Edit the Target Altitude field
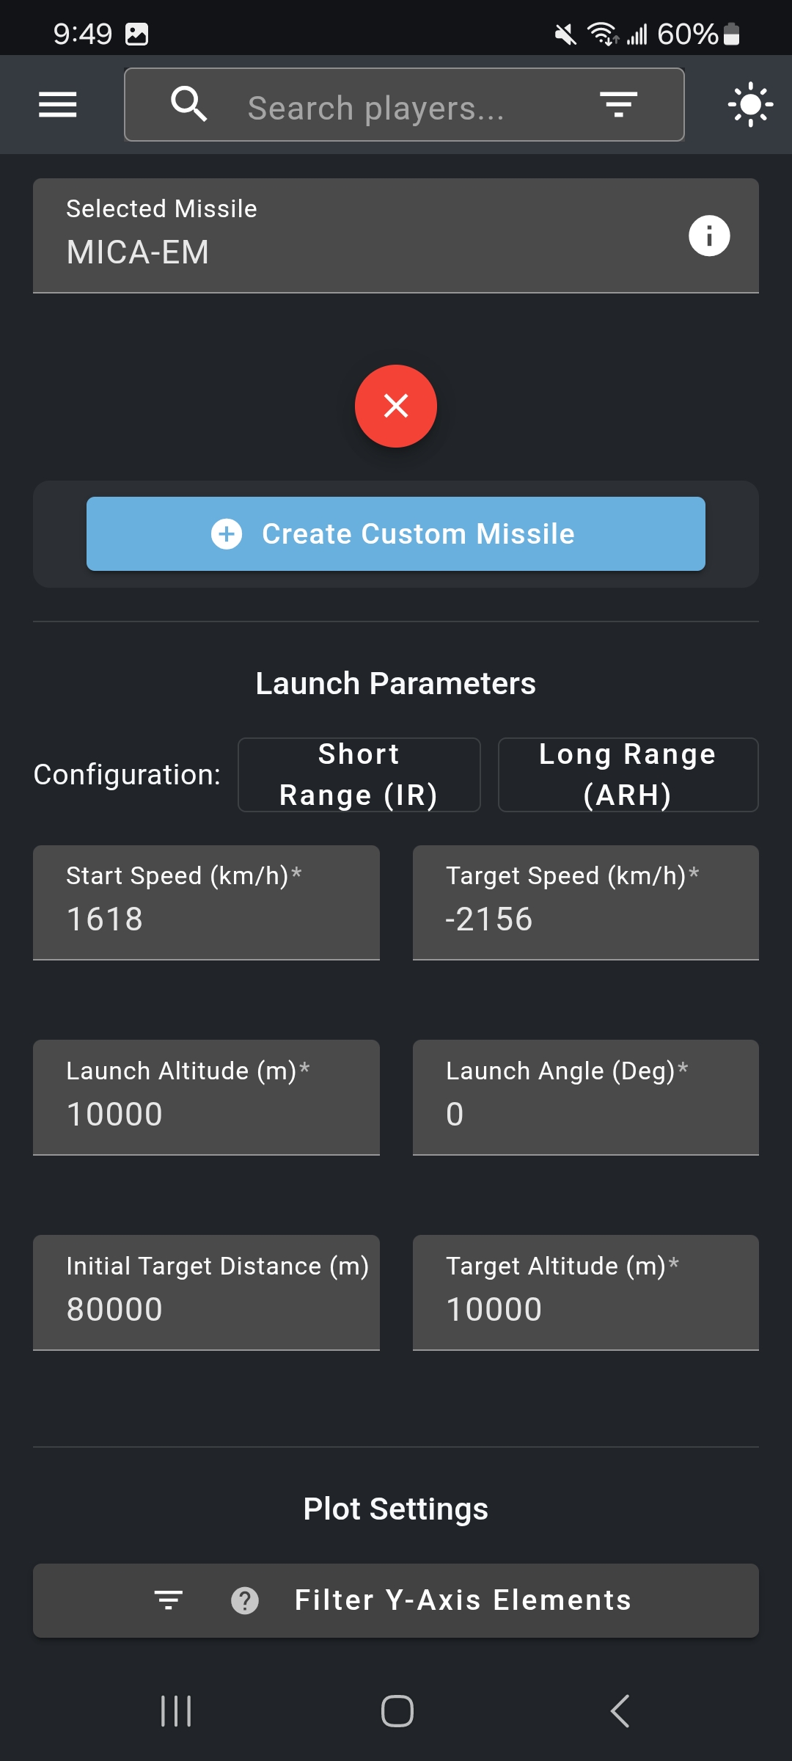Viewport: 792px width, 1761px height. (586, 1293)
